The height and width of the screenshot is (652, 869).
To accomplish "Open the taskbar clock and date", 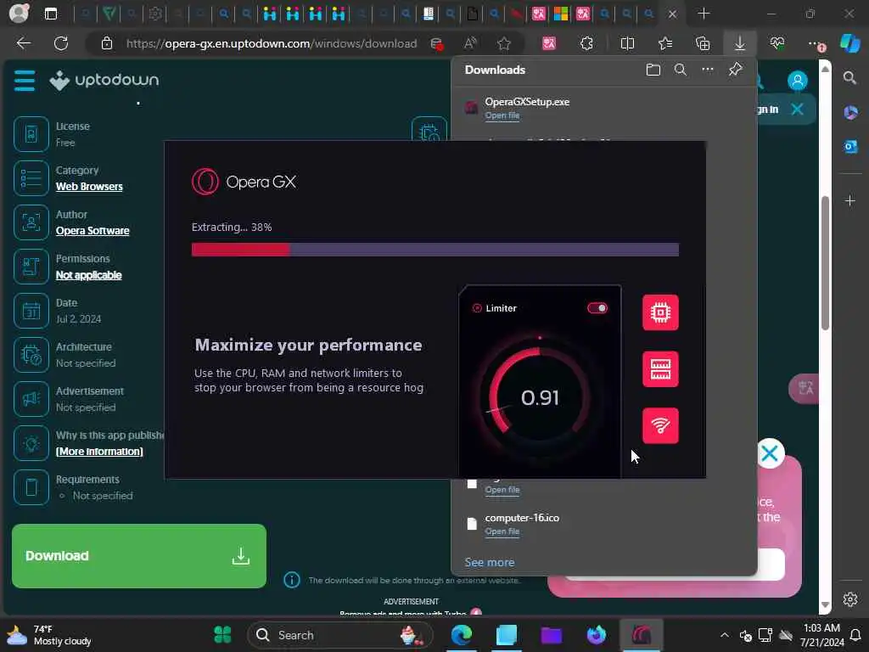I will click(821, 635).
